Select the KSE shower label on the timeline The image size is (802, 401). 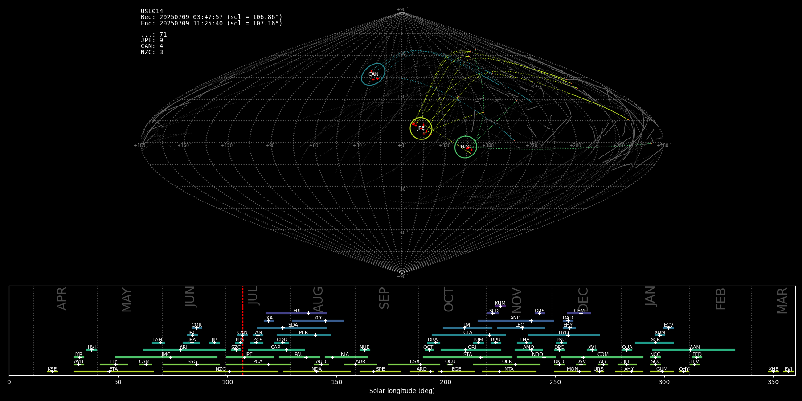coord(52,369)
